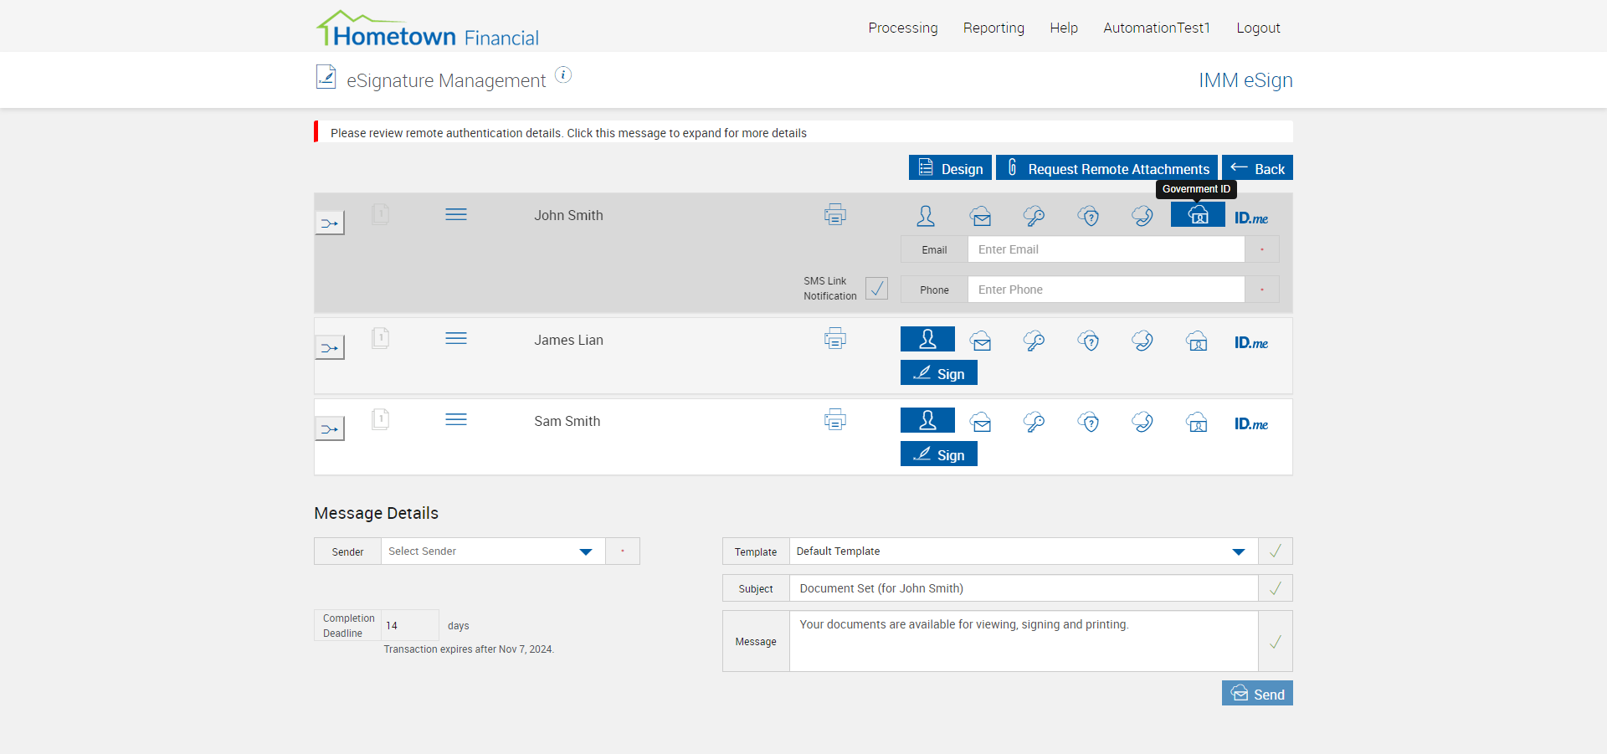The height and width of the screenshot is (754, 1607).
Task: Toggle the checkmark beside the Subject field
Action: pyautogui.click(x=1276, y=588)
